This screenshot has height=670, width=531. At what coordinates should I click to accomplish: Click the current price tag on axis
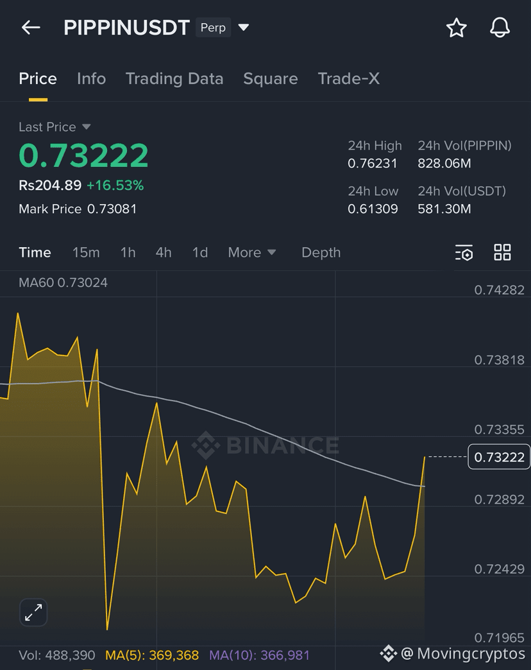click(499, 457)
